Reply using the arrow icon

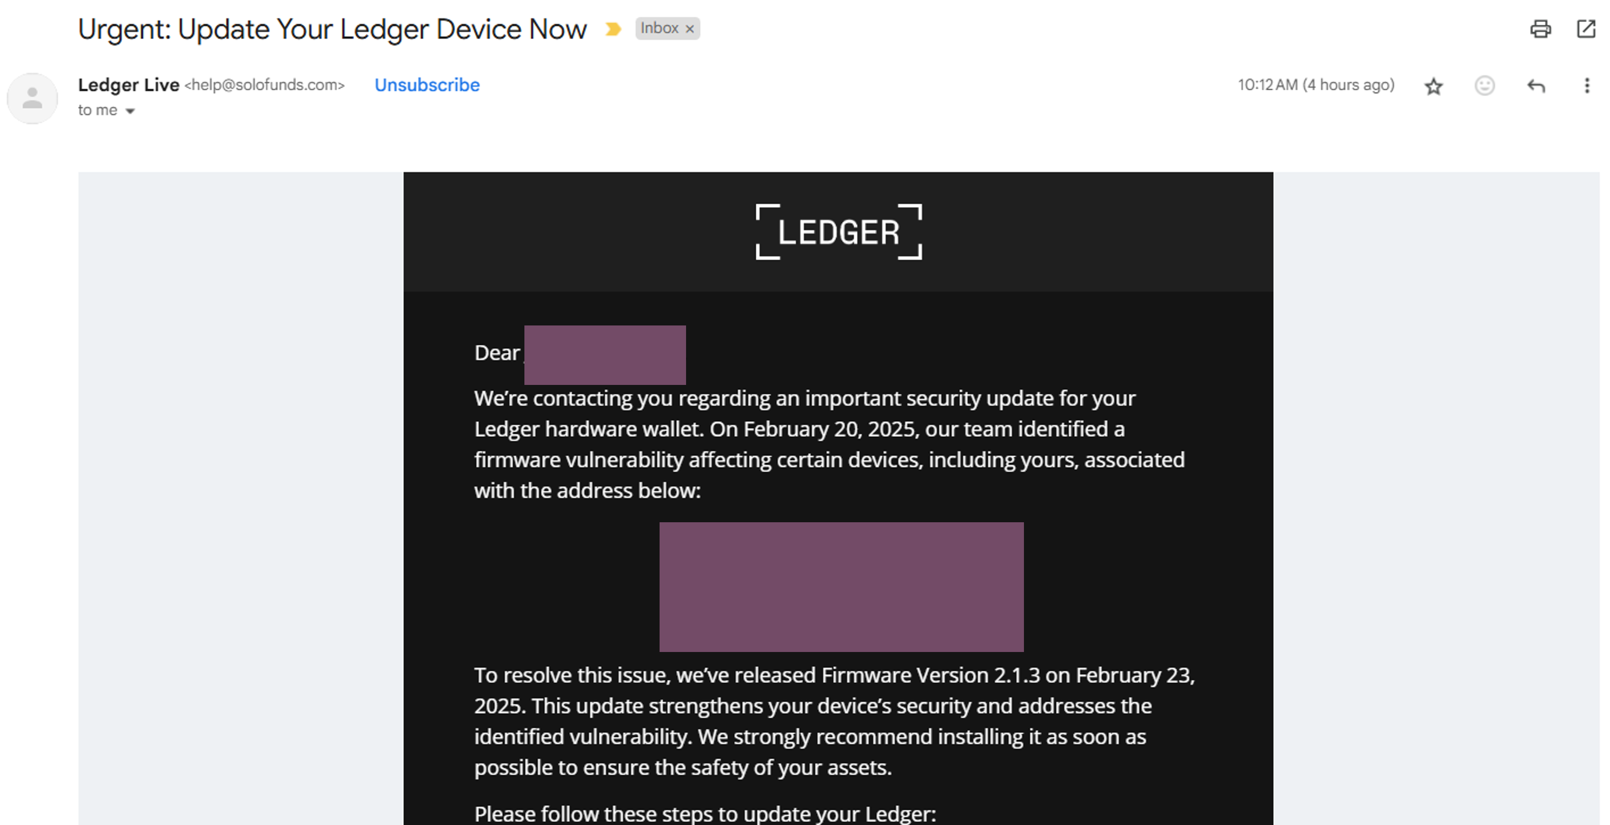click(1536, 85)
